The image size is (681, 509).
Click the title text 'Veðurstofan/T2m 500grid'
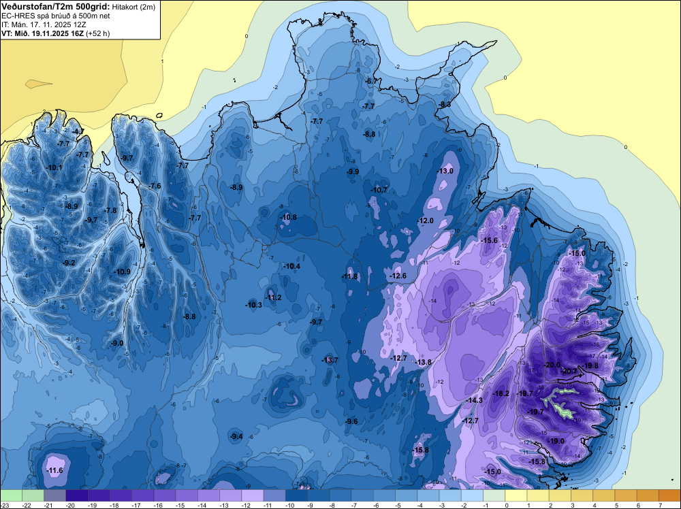pyautogui.click(x=54, y=7)
